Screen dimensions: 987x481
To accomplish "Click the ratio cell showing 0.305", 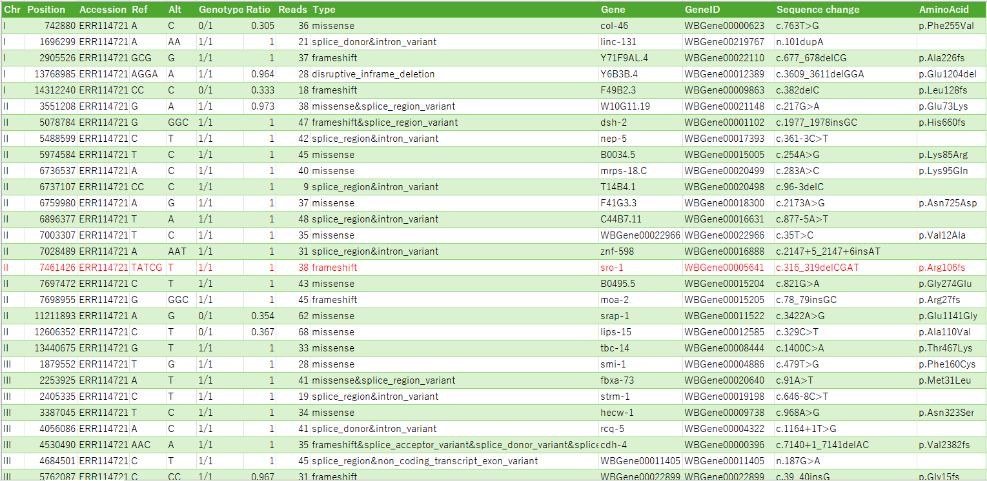I will pyautogui.click(x=262, y=26).
